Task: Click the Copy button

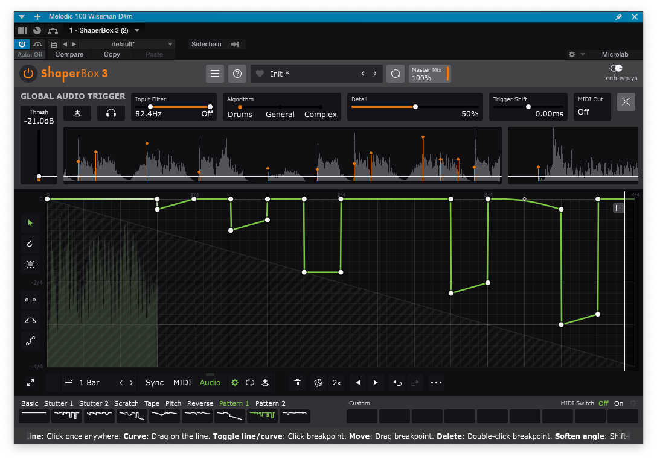Action: (x=112, y=54)
